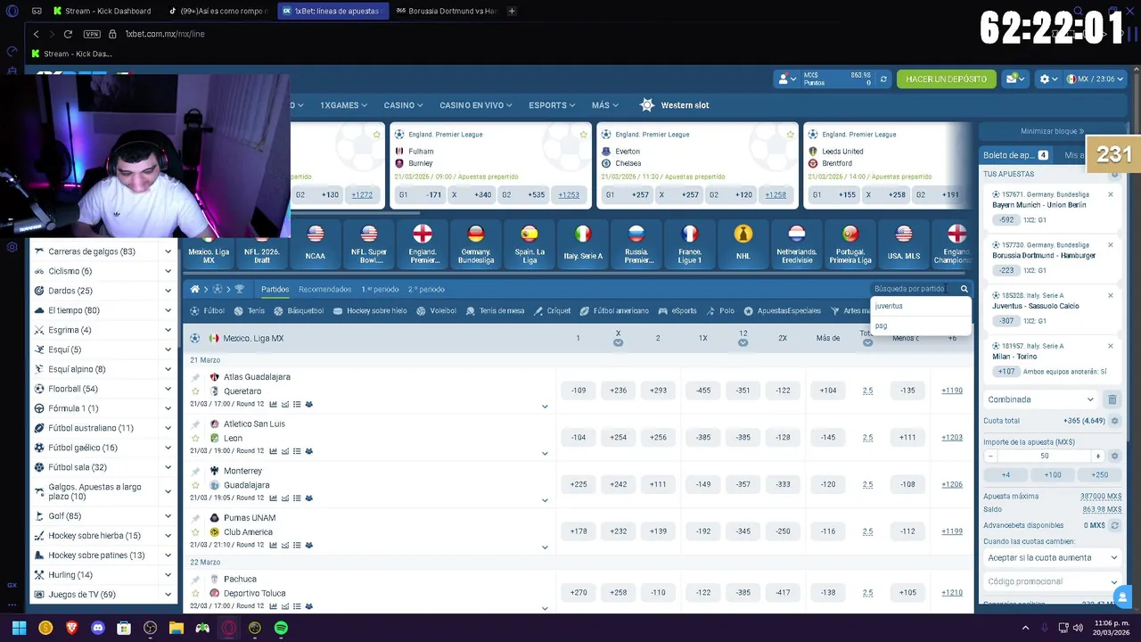The width and height of the screenshot is (1141, 642).
Task: Open Spotify from the Windows taskbar
Action: (281, 628)
